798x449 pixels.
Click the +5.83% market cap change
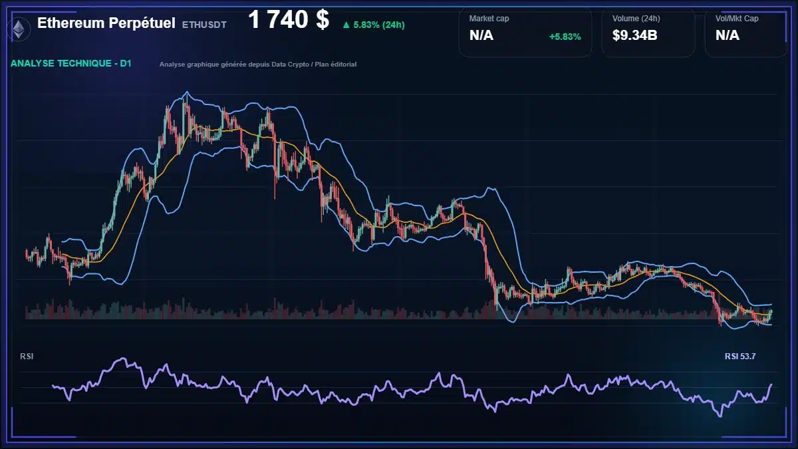coord(565,37)
